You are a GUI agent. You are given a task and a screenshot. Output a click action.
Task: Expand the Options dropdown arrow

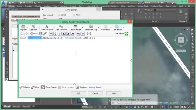pyautogui.click(x=88, y=87)
